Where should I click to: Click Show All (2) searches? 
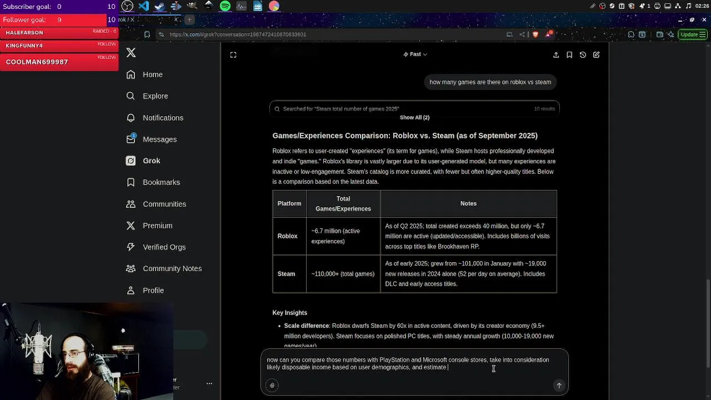(414, 118)
